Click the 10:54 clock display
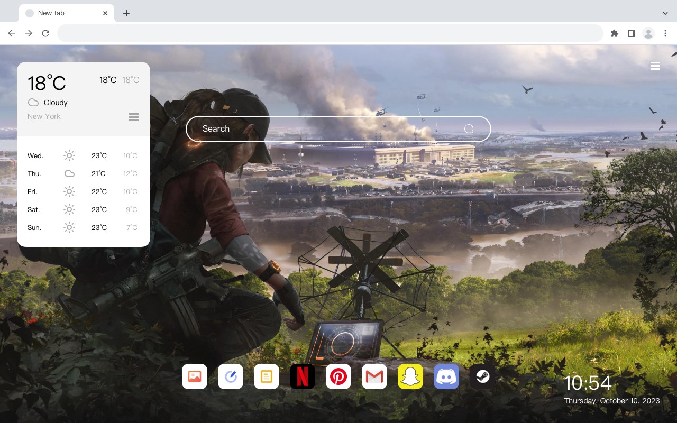Screen dimensions: 677x423 [588, 383]
